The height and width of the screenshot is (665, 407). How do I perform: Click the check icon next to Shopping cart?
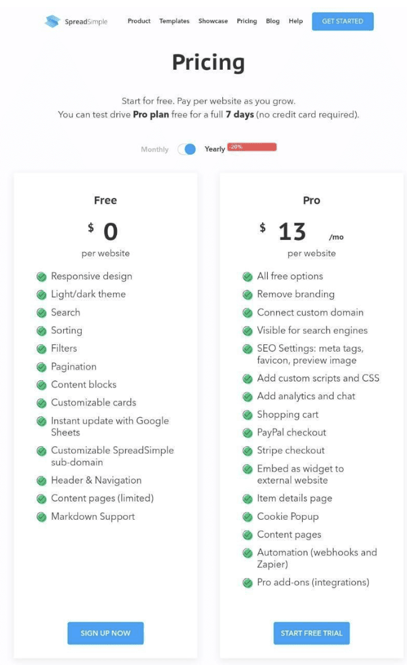[x=247, y=415]
